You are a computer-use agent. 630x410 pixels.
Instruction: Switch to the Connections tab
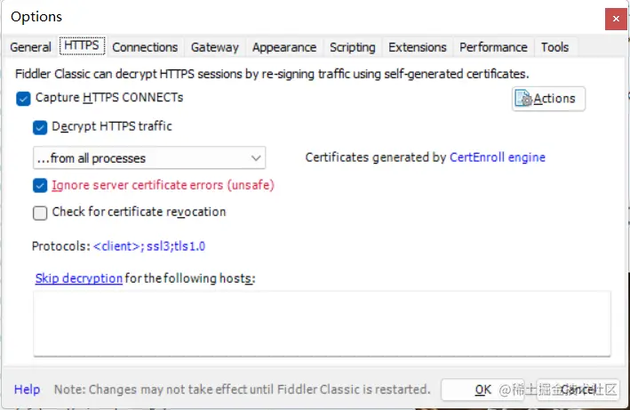[x=145, y=47]
